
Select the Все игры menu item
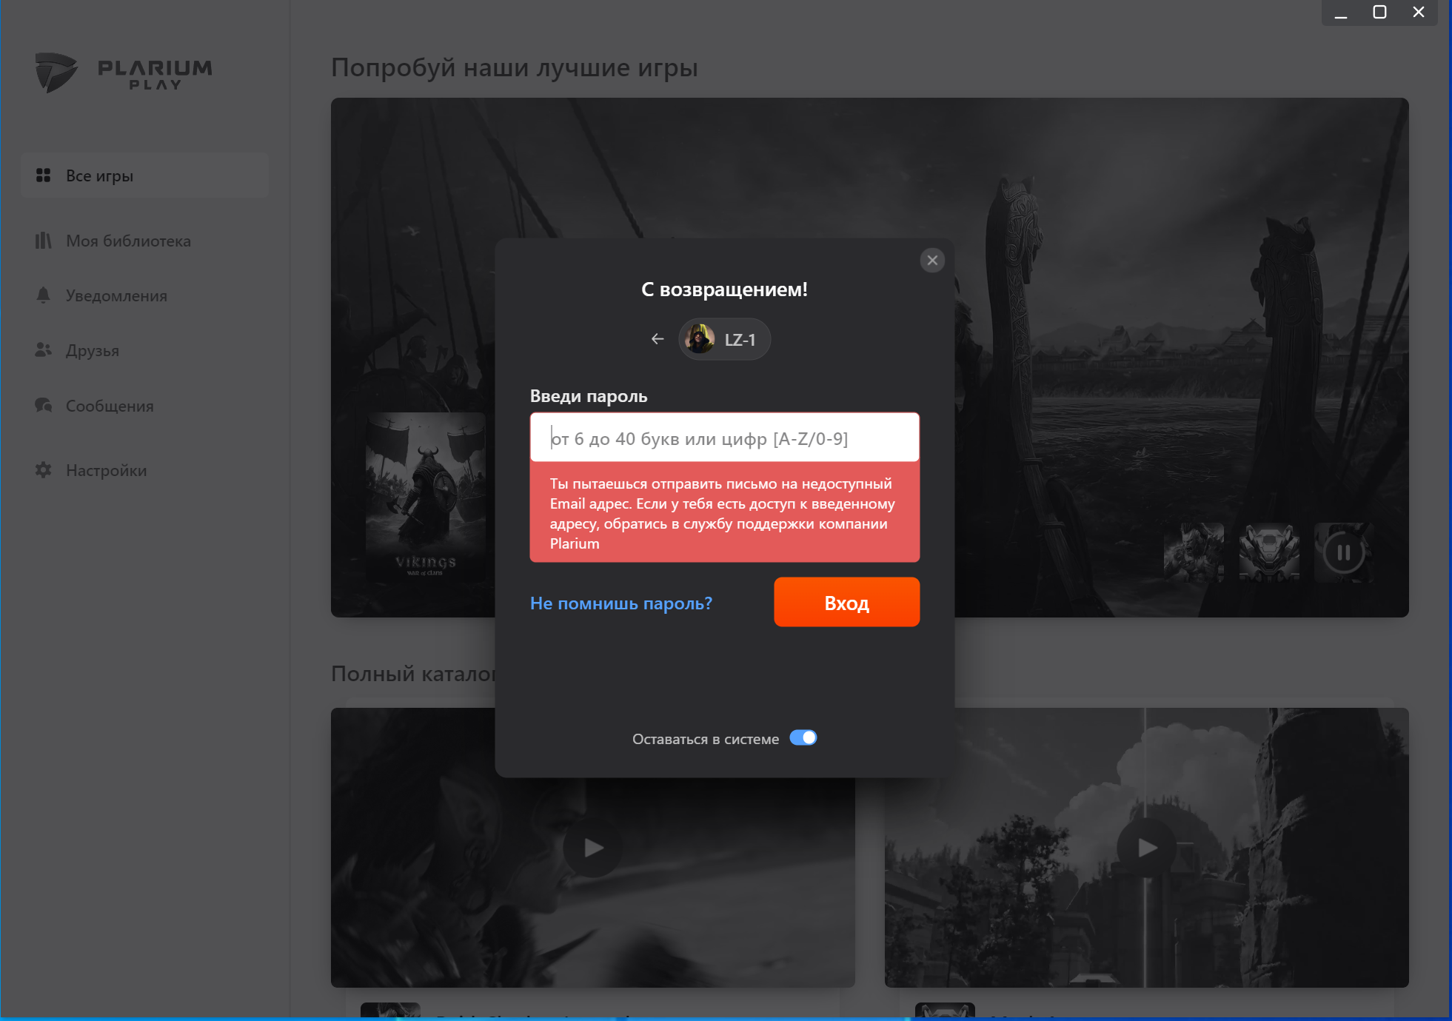click(145, 175)
